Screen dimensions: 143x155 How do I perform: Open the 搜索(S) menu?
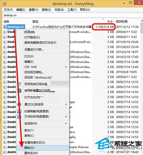[46, 10]
